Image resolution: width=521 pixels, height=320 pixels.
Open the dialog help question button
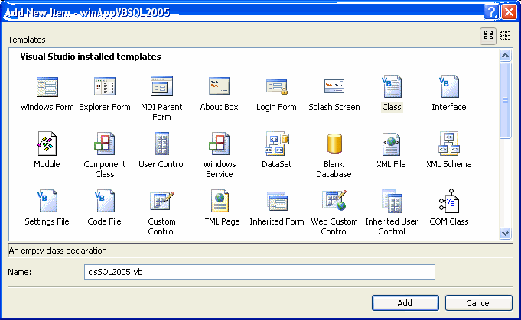[x=490, y=12]
